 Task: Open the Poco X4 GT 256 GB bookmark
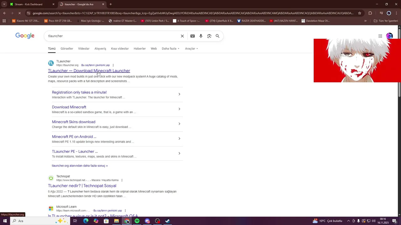58,21
